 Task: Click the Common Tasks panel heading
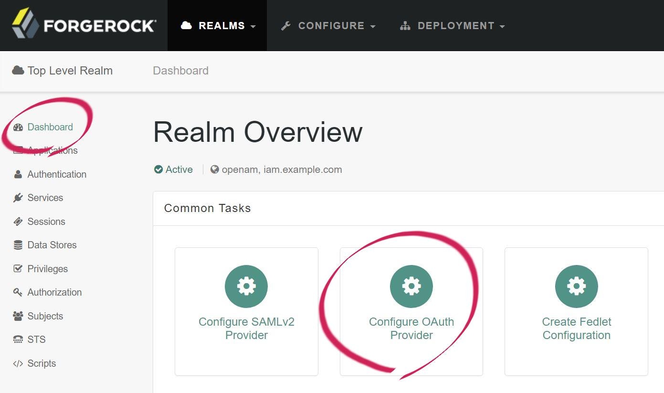tap(207, 208)
